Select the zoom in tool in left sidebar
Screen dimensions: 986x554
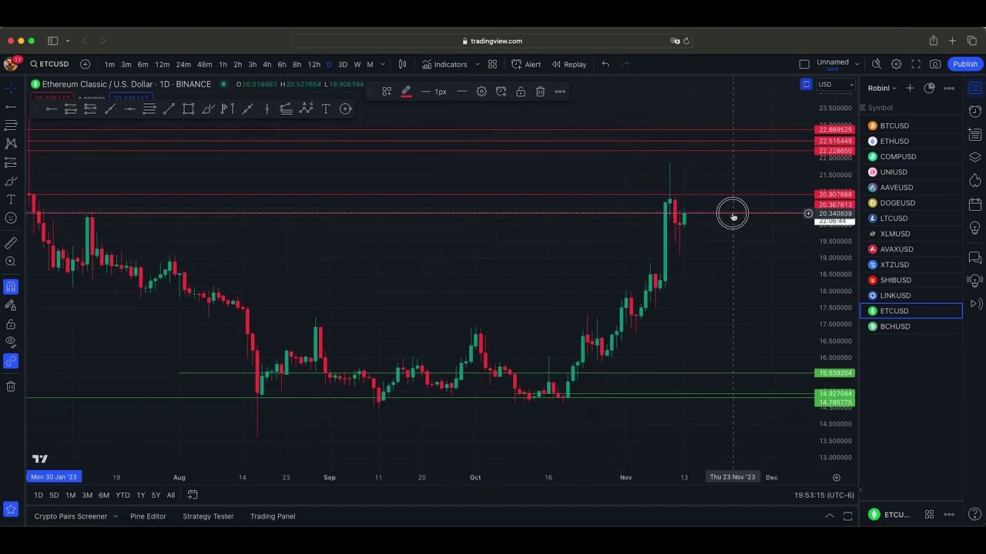click(11, 262)
